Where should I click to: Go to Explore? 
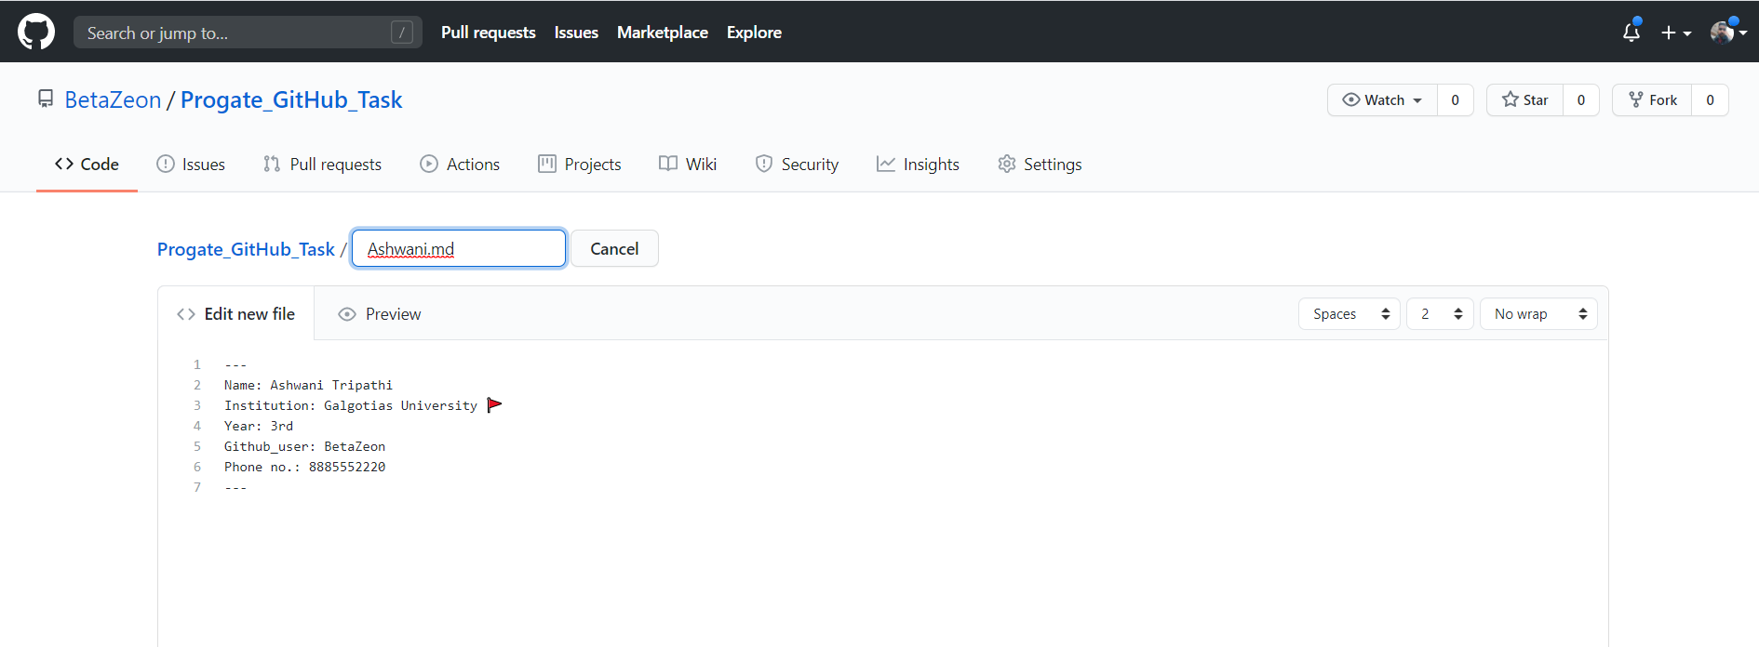pyautogui.click(x=754, y=33)
